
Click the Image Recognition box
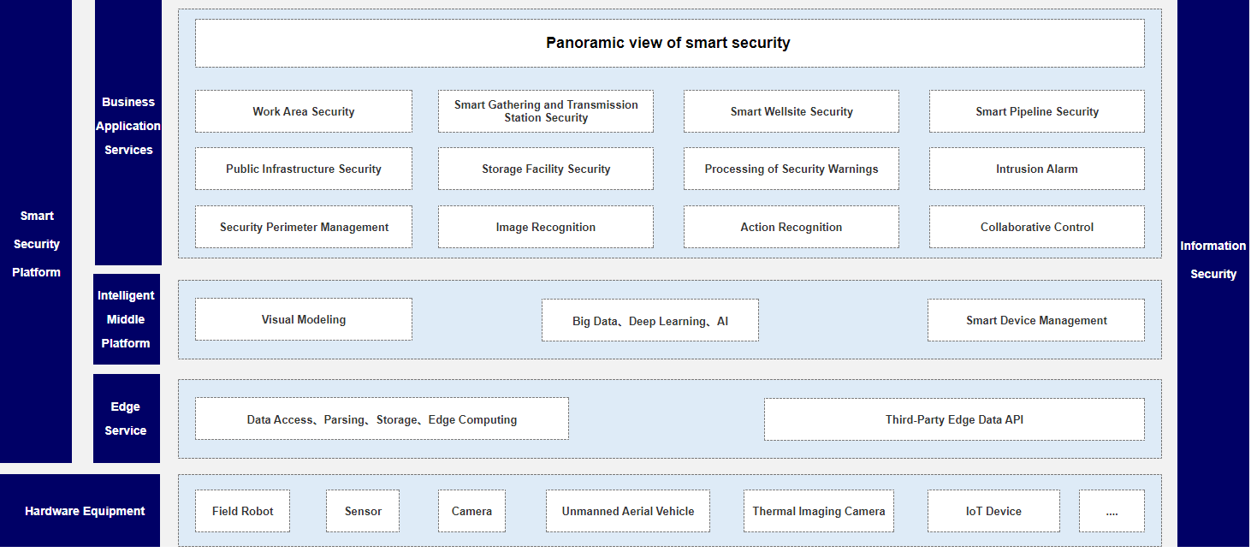point(545,227)
